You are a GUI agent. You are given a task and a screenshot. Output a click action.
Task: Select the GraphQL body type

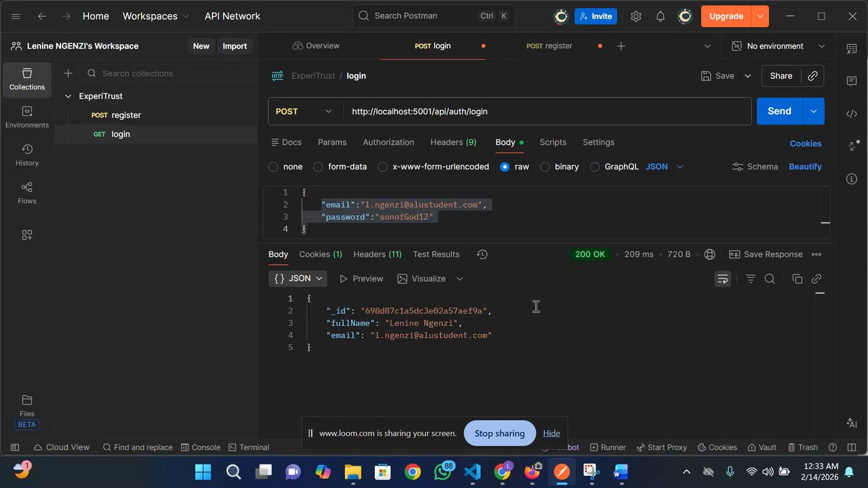coord(595,167)
